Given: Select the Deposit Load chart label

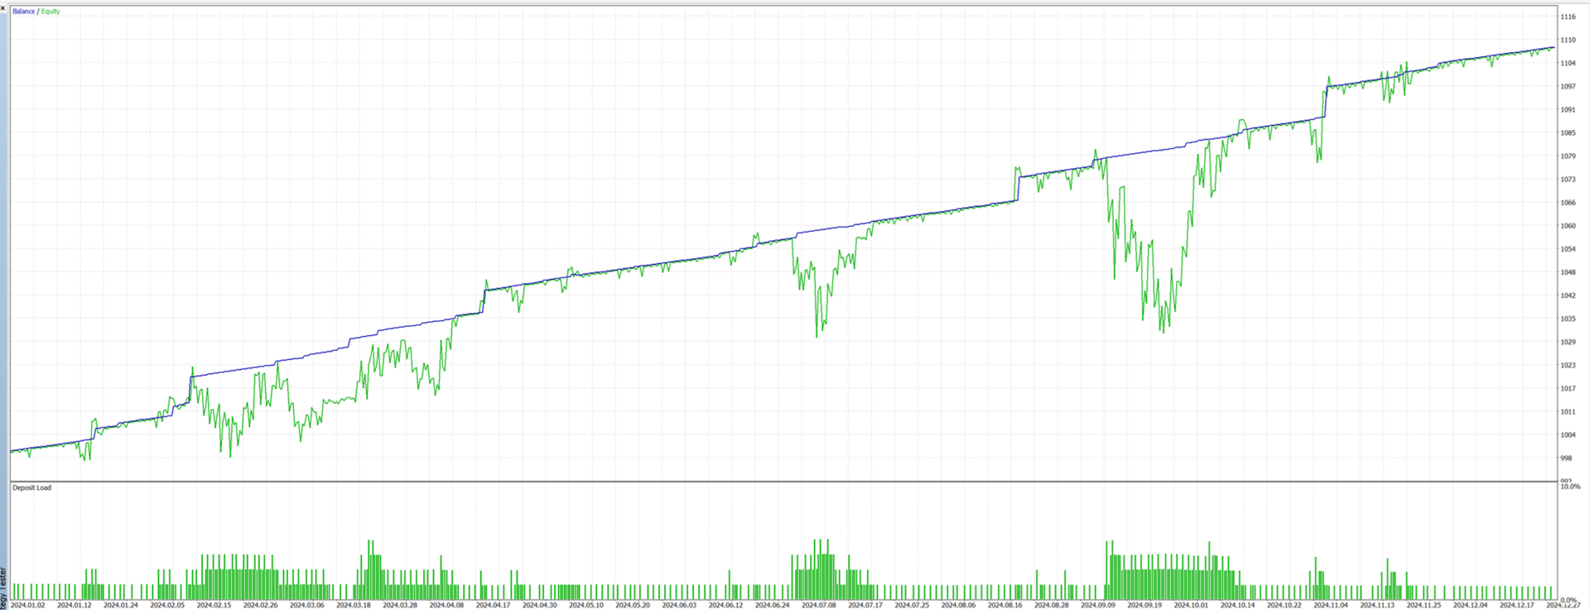Looking at the screenshot, I should click(31, 488).
